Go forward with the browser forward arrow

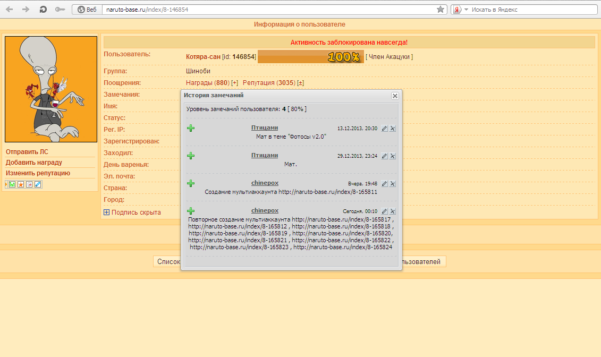click(26, 9)
